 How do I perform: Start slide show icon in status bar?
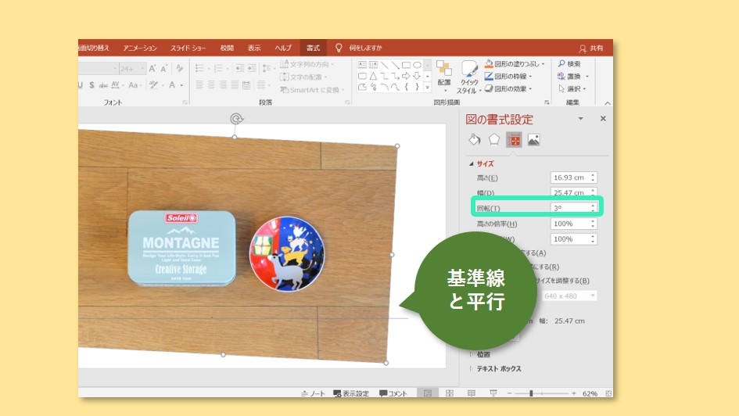[493, 393]
